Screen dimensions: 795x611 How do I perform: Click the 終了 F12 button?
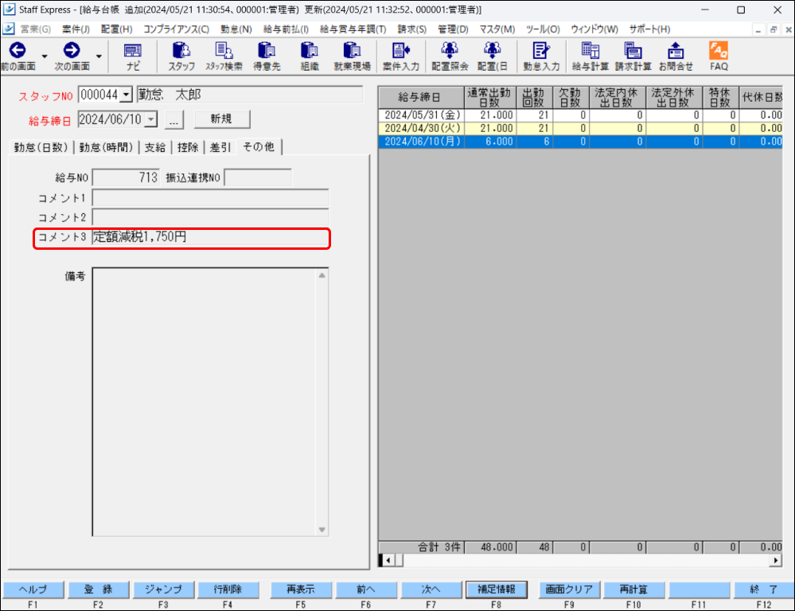pos(763,590)
